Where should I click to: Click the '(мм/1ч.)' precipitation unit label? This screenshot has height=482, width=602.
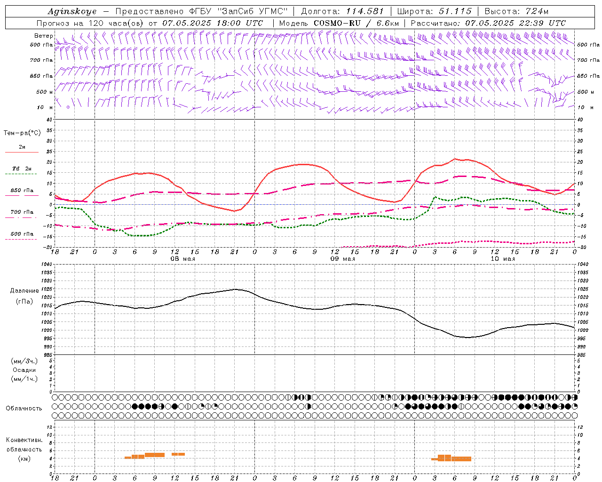tap(24, 379)
